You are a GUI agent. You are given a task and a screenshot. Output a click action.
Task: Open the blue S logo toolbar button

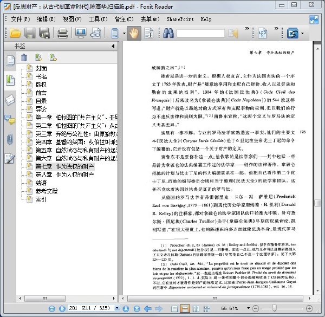click(x=292, y=33)
